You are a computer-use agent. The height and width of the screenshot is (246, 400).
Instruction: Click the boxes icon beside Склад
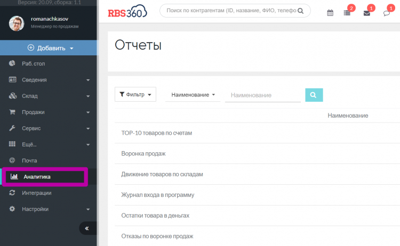coord(13,96)
